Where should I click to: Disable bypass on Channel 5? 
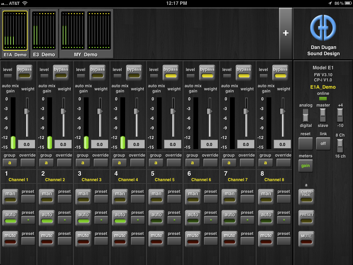click(x=171, y=72)
